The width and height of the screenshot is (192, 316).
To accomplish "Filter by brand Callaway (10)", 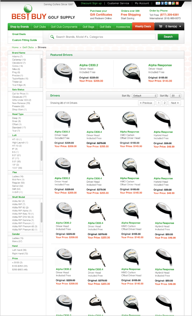I will 19,60.
